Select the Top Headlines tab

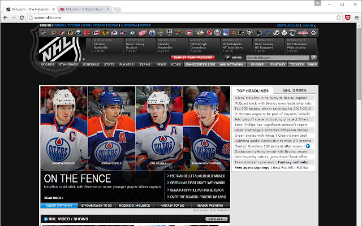pyautogui.click(x=253, y=90)
